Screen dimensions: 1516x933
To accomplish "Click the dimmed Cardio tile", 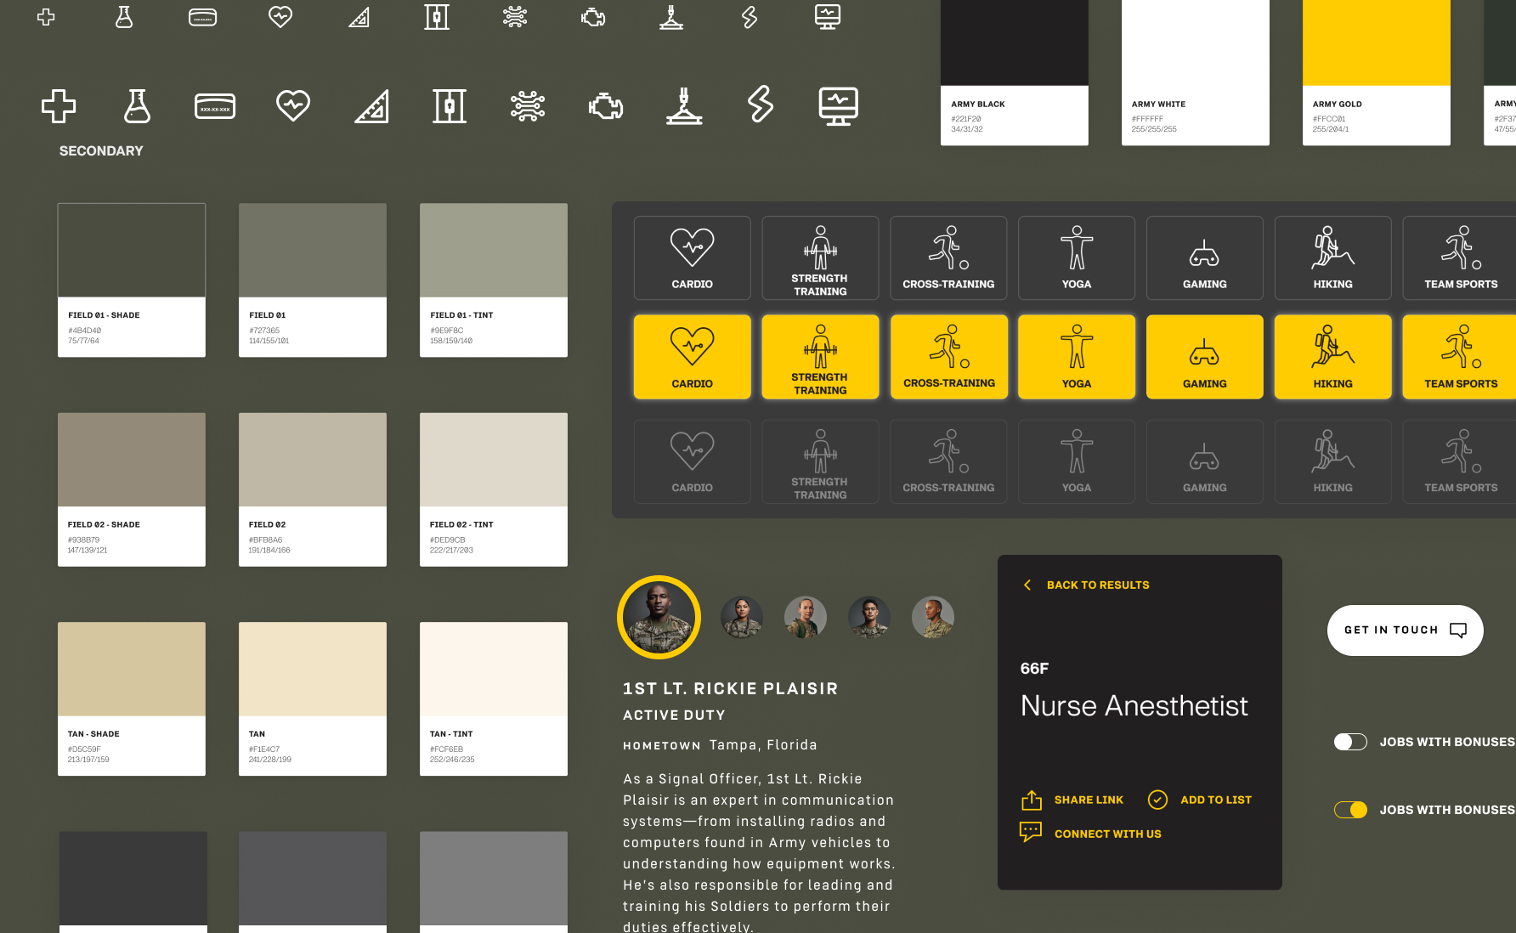I will [693, 461].
